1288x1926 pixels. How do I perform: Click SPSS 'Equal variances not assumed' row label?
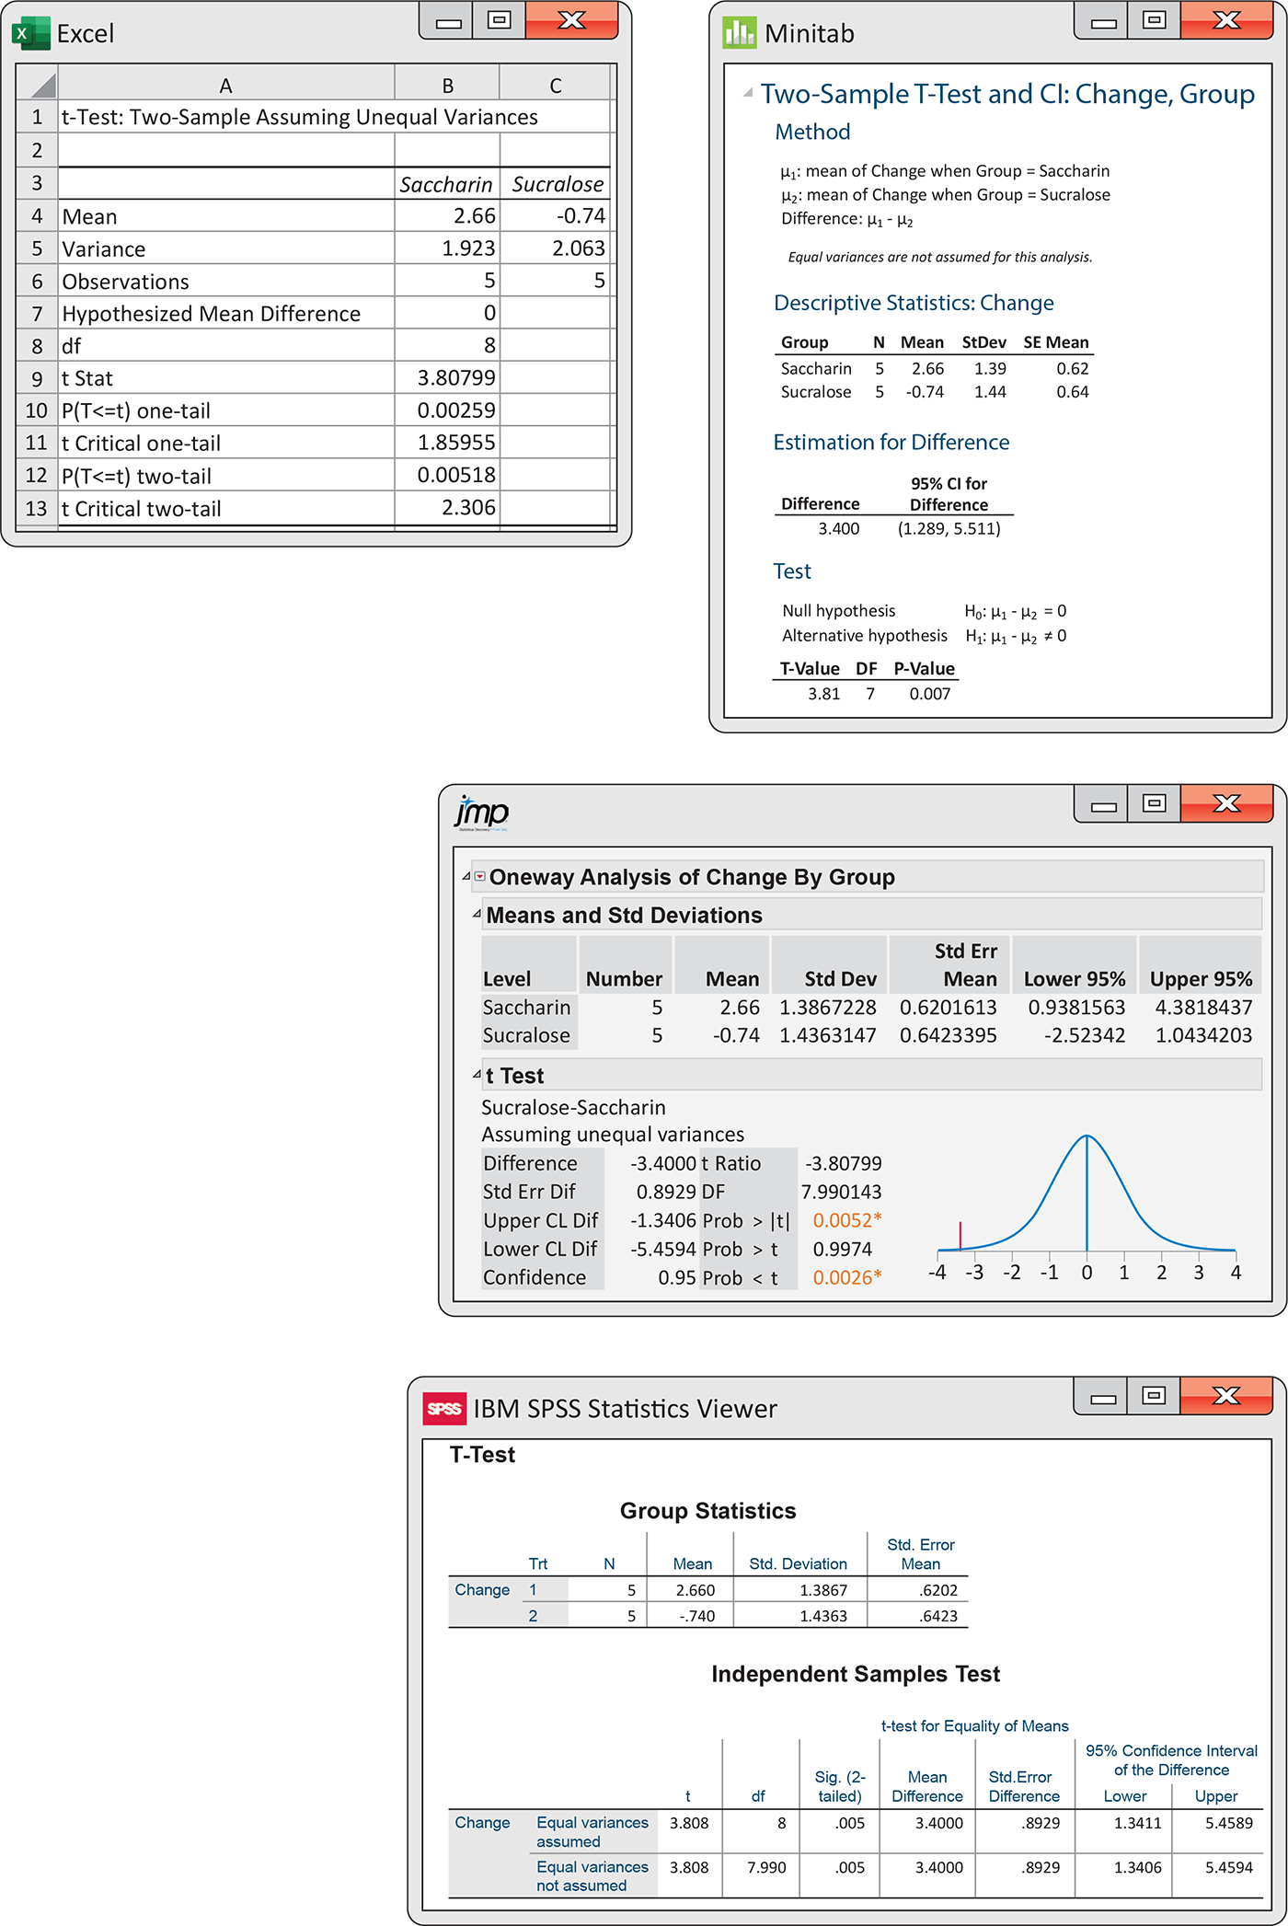[x=592, y=1876]
